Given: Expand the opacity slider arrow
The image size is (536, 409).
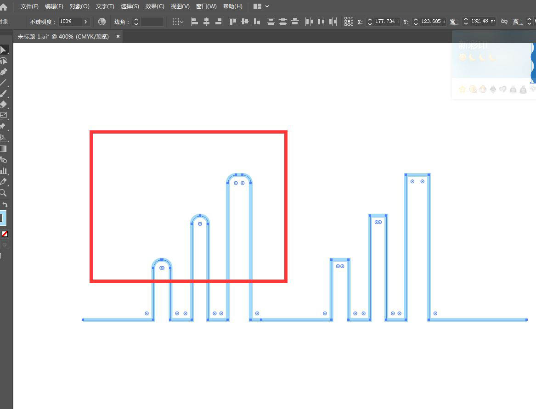Looking at the screenshot, I should click(x=86, y=22).
